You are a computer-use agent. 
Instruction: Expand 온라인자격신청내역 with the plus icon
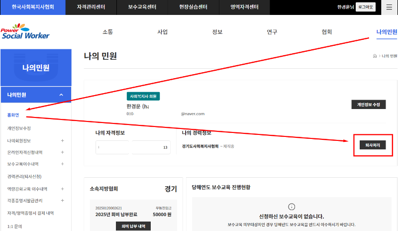[62, 152]
